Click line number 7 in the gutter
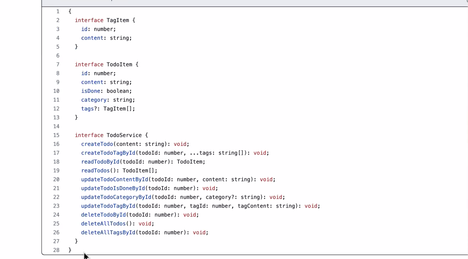Image resolution: width=468 pixels, height=259 pixels. (x=58, y=65)
